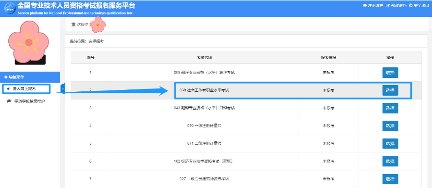The width and height of the screenshot is (432, 188).
Task: Select exam 043 翻译专业资格 口译考试
Action: tap(390, 108)
